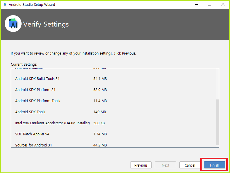This screenshot has width=230, height=173.
Task: Click the 11.4 MB size value
Action: click(x=100, y=101)
